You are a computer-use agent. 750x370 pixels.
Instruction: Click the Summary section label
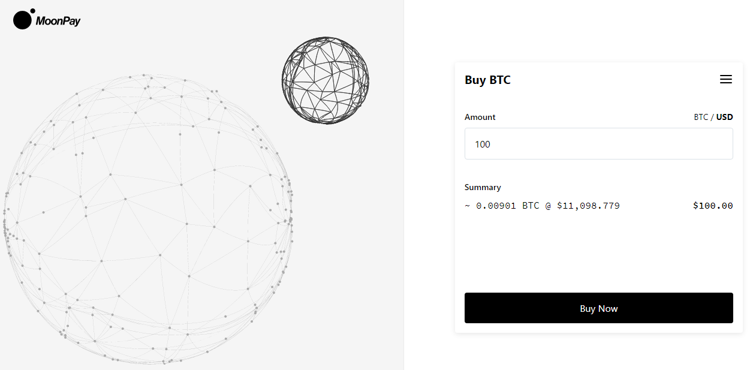[x=483, y=187]
